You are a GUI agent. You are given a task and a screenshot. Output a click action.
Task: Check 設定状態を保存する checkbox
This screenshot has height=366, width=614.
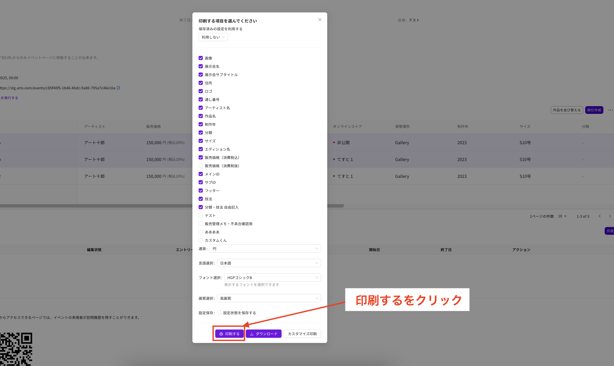click(x=219, y=313)
